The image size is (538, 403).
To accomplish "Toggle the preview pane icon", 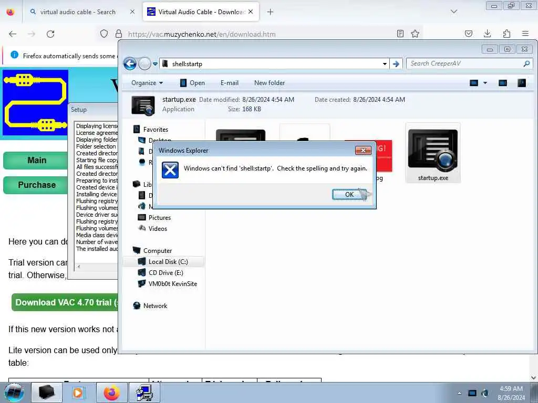I will tap(503, 83).
